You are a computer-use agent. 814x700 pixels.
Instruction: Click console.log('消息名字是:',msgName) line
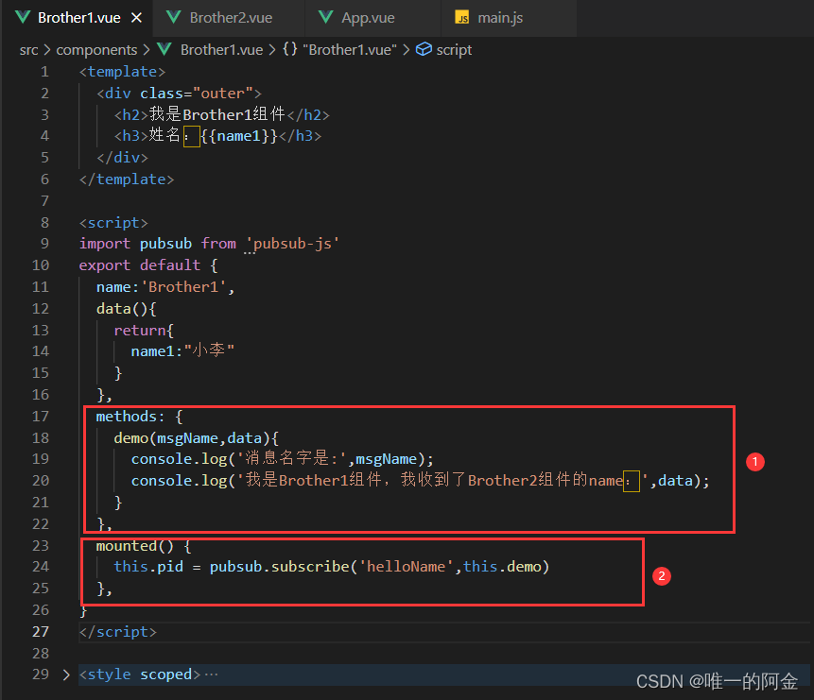(283, 459)
